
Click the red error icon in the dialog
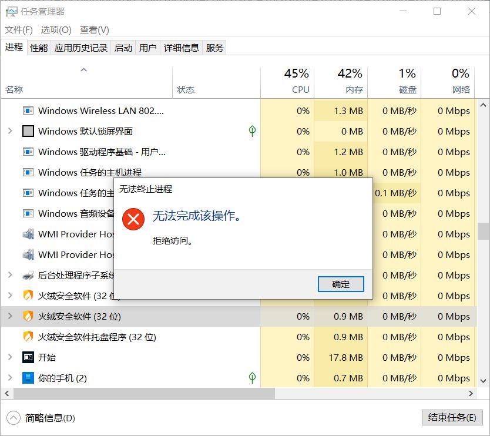click(x=133, y=219)
